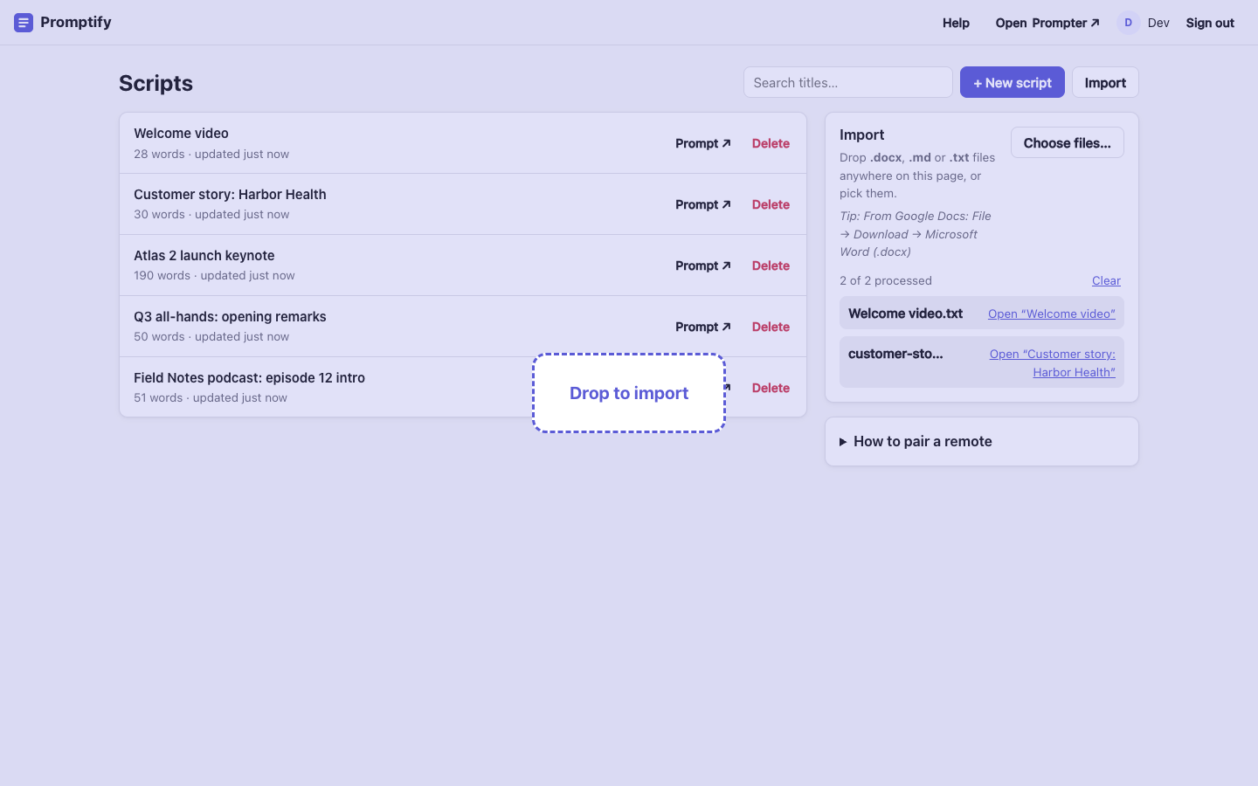Image resolution: width=1258 pixels, height=786 pixels.
Task: Open the Welcome video script title
Action: tap(181, 133)
